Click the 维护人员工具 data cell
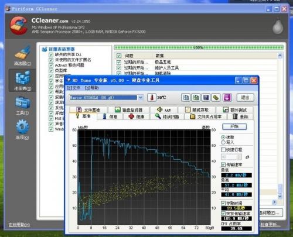 coord(166,68)
